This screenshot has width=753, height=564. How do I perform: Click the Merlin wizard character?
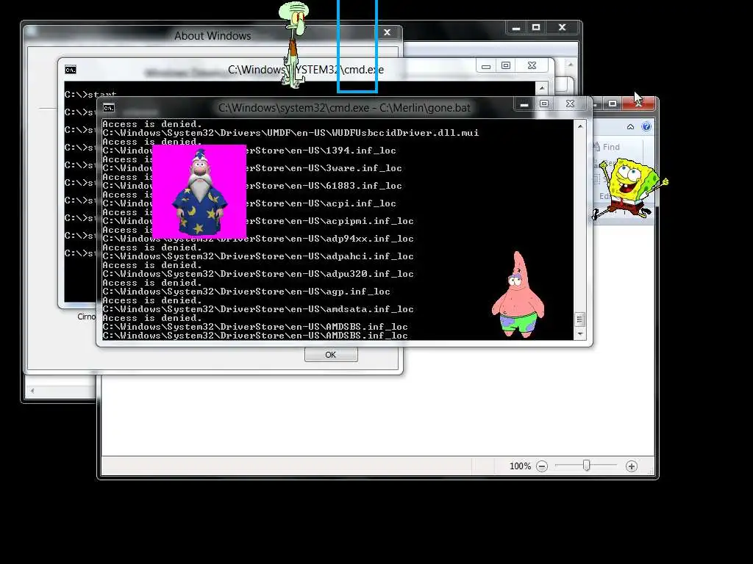199,192
